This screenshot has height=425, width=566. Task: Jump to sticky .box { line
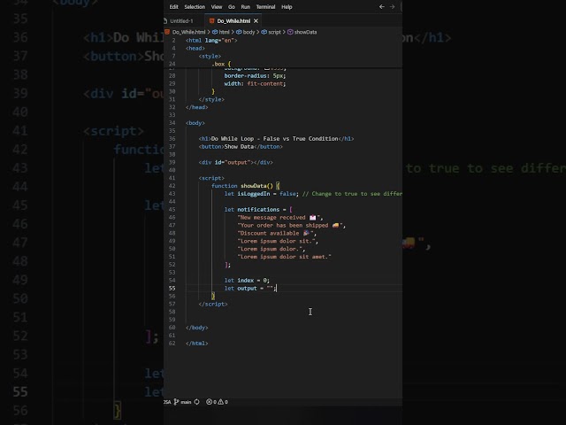[x=221, y=64]
